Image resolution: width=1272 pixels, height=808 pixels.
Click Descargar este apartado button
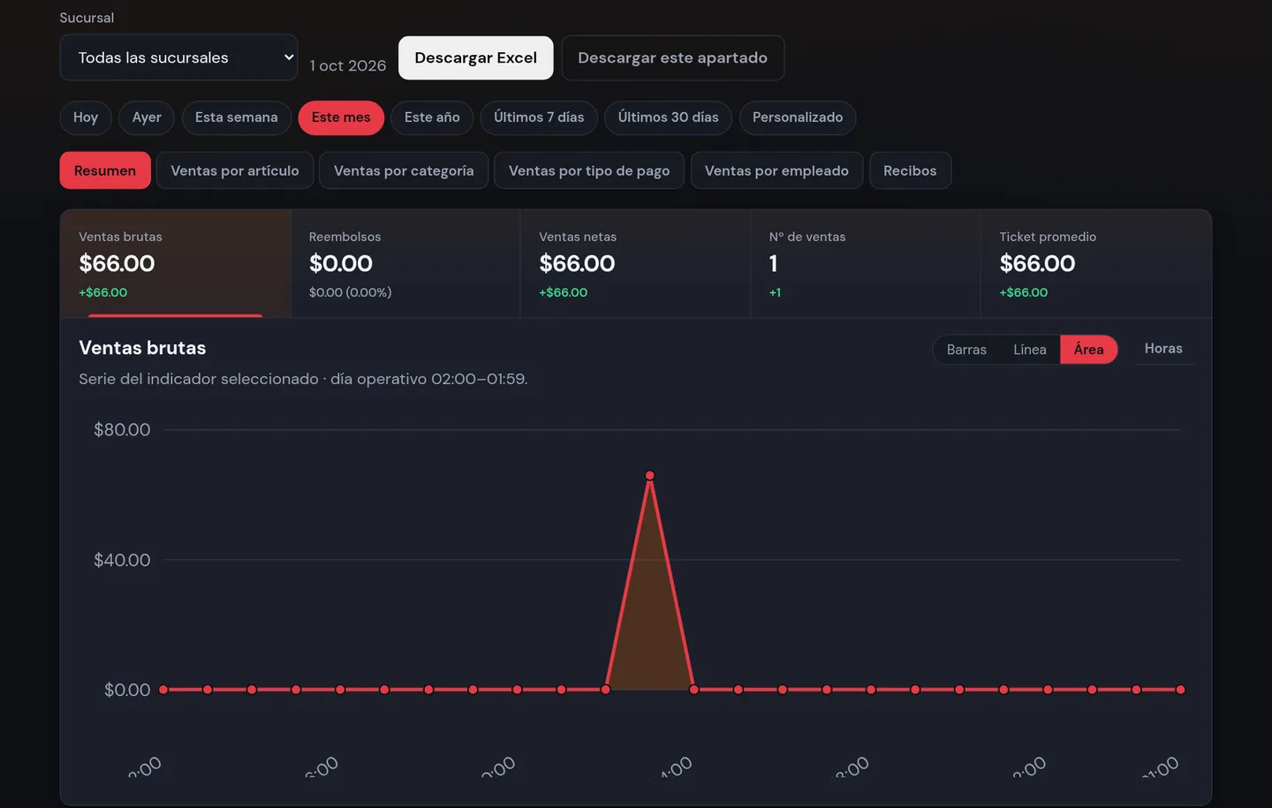[x=672, y=57]
